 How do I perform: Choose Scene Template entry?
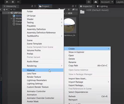(x=43, y=44)
